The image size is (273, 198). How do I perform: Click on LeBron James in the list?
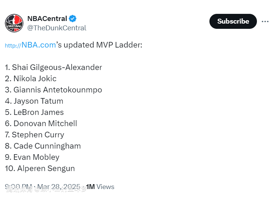[34, 112]
